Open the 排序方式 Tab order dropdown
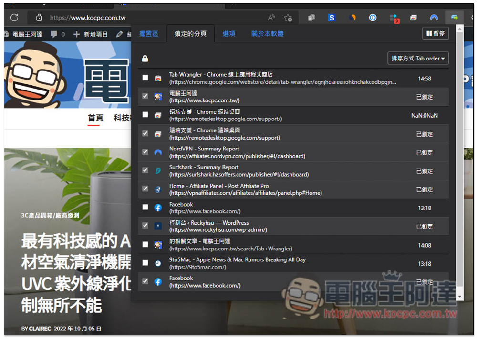This screenshot has height=339, width=477. point(418,59)
